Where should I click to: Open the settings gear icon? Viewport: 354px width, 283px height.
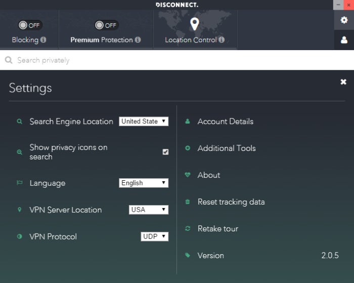[x=344, y=20]
